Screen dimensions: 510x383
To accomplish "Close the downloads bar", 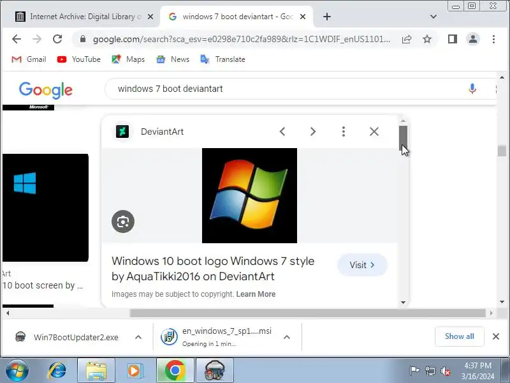I will tap(496, 336).
